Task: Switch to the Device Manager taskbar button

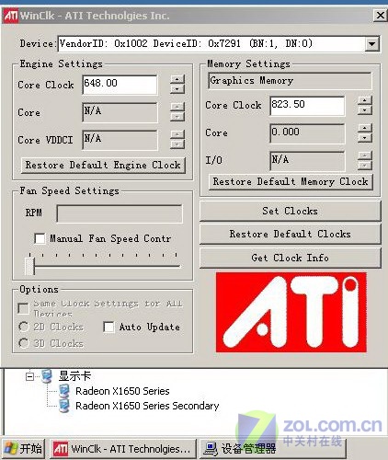Action: pos(273,449)
